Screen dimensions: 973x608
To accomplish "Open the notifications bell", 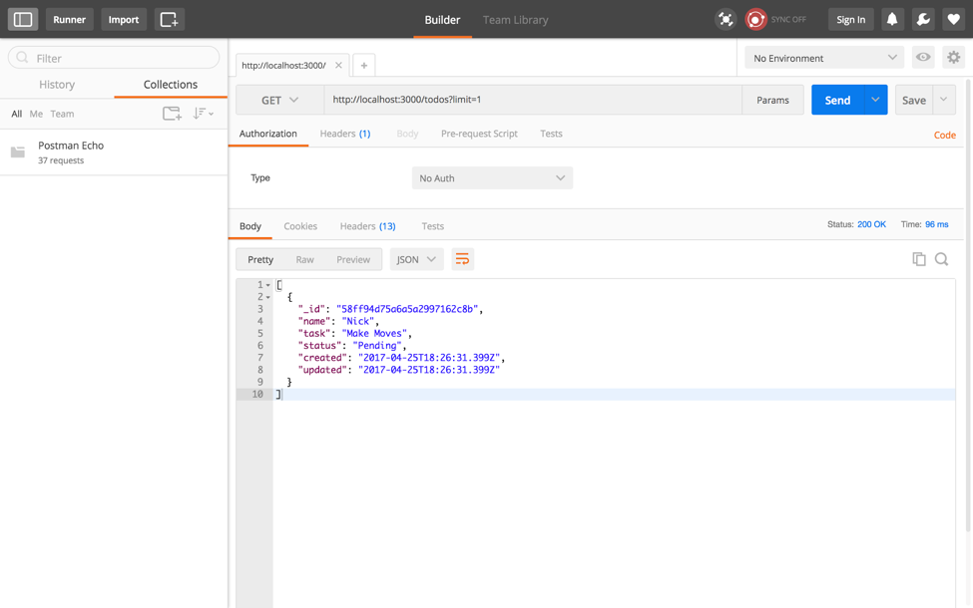I will point(891,19).
